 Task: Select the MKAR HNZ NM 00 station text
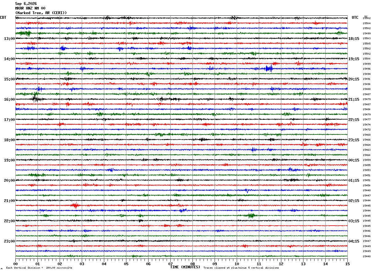click(30, 8)
